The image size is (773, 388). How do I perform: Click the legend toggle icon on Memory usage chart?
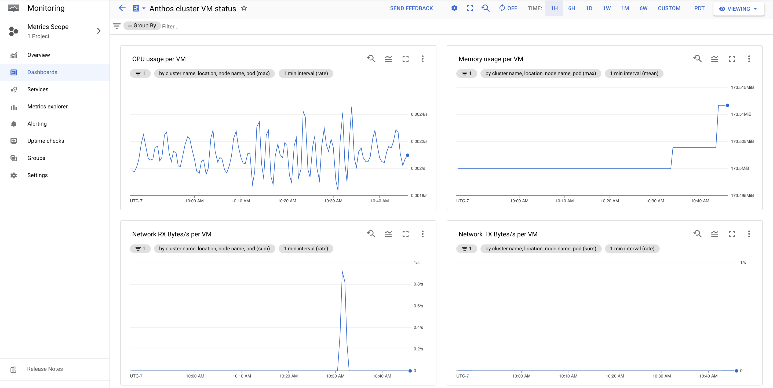[715, 58]
